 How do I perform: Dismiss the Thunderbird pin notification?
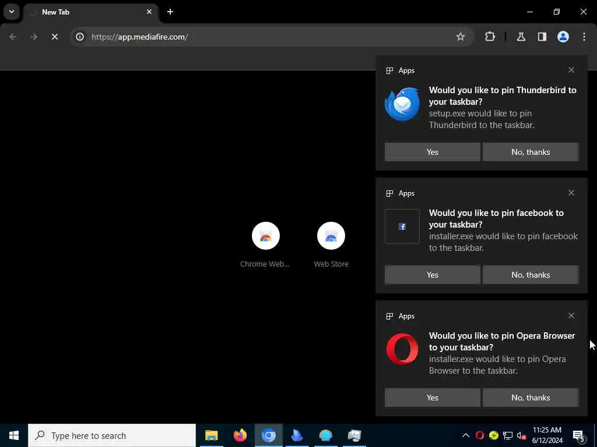coord(571,70)
